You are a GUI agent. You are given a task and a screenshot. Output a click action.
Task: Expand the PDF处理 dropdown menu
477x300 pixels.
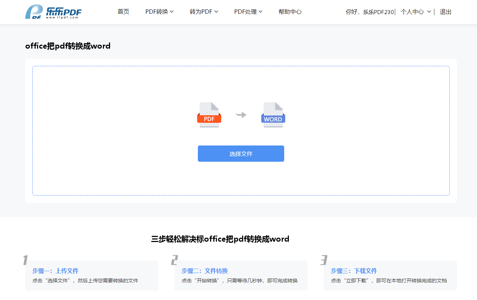point(248,12)
